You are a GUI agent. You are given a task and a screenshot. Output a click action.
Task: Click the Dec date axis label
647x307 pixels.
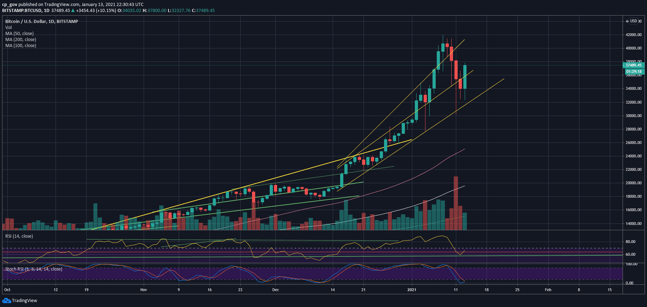click(x=275, y=290)
